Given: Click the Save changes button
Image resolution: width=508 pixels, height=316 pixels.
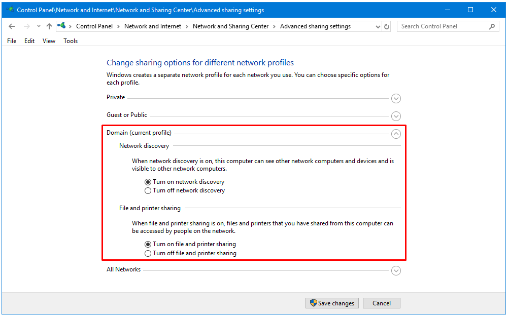Looking at the screenshot, I should coord(332,303).
